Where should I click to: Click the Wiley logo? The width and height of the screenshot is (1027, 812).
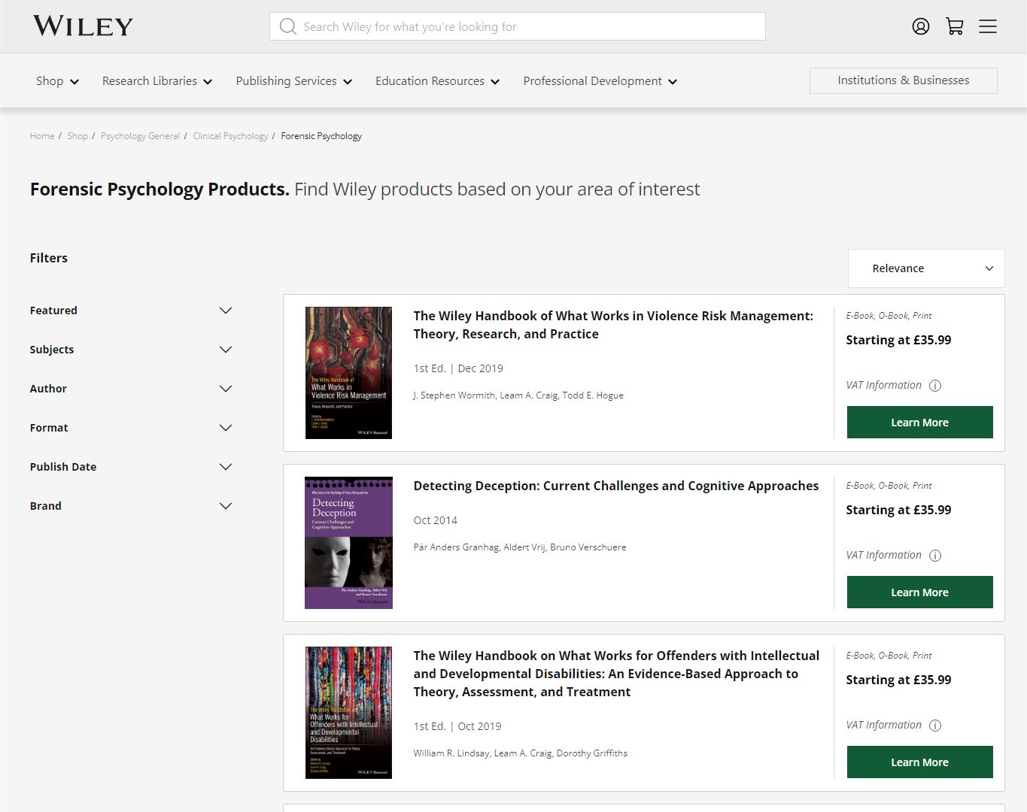click(x=83, y=26)
